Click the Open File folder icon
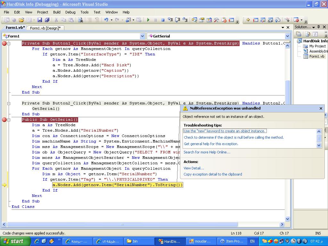The height and width of the screenshot is (246, 328). (x=21, y=20)
